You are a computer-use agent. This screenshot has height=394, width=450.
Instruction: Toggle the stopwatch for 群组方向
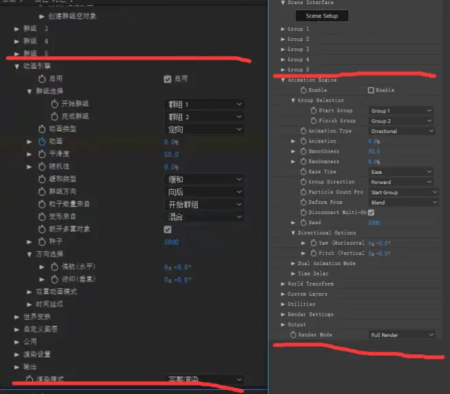[42, 192]
